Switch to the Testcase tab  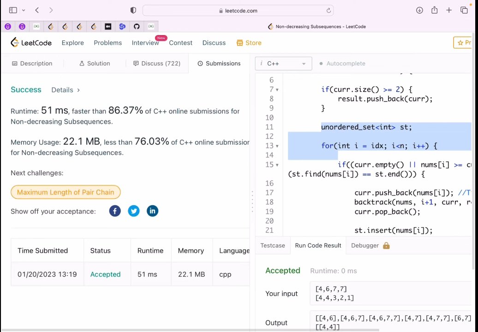273,245
